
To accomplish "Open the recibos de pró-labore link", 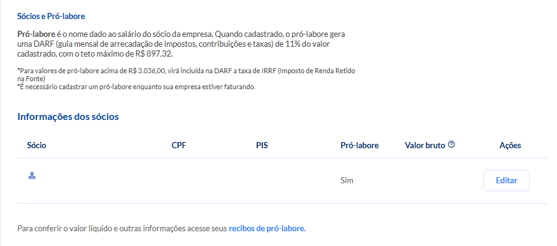I will (267, 229).
